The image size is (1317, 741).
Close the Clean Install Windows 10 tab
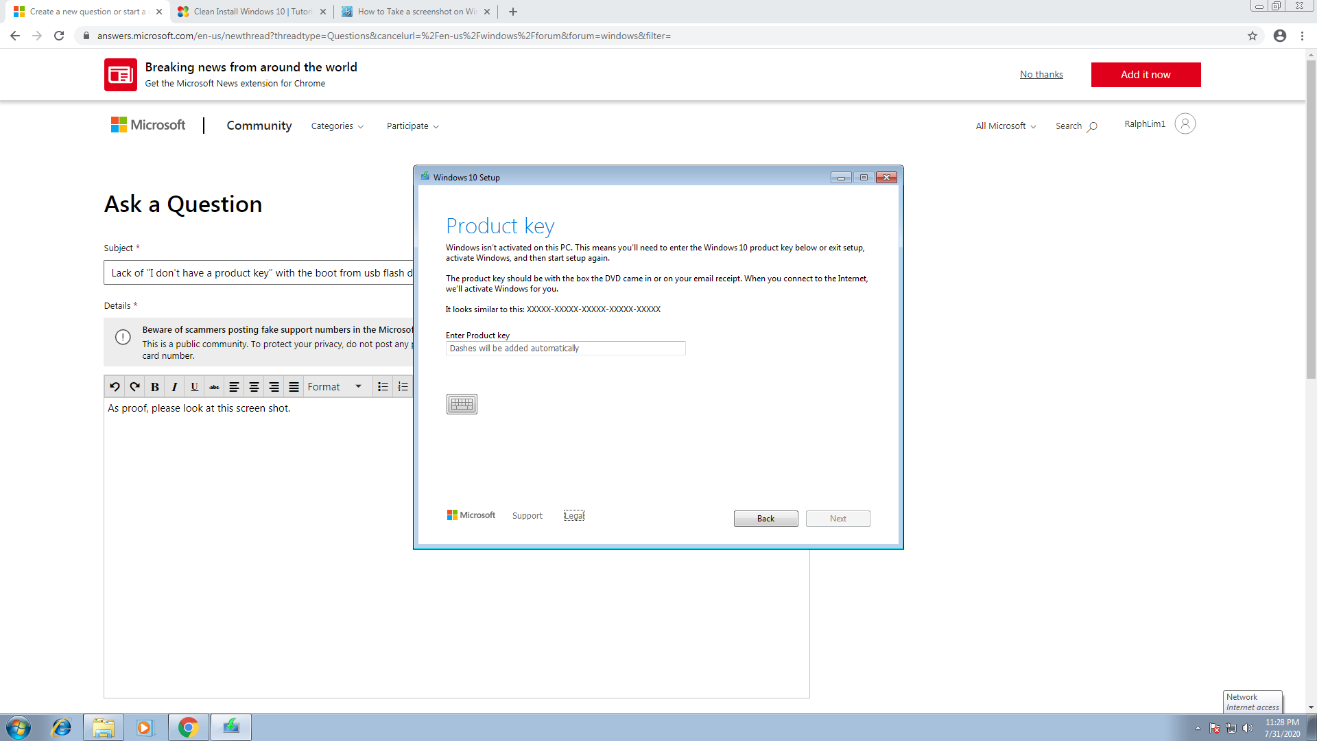[323, 12]
